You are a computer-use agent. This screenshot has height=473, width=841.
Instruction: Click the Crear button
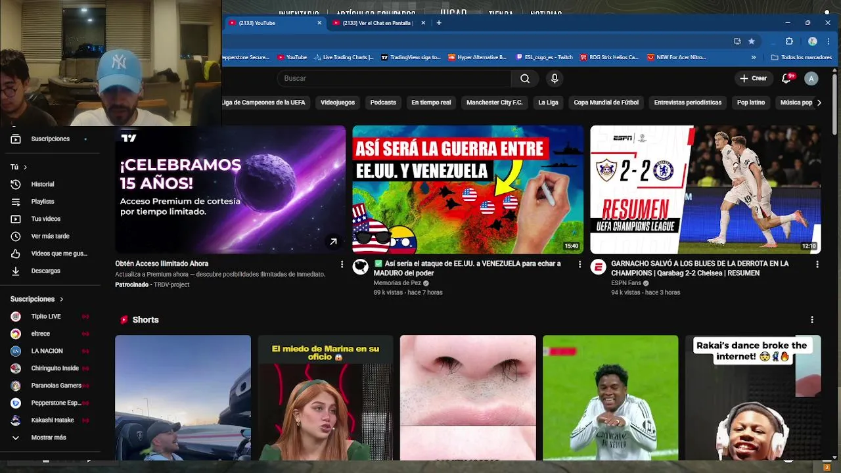click(753, 78)
